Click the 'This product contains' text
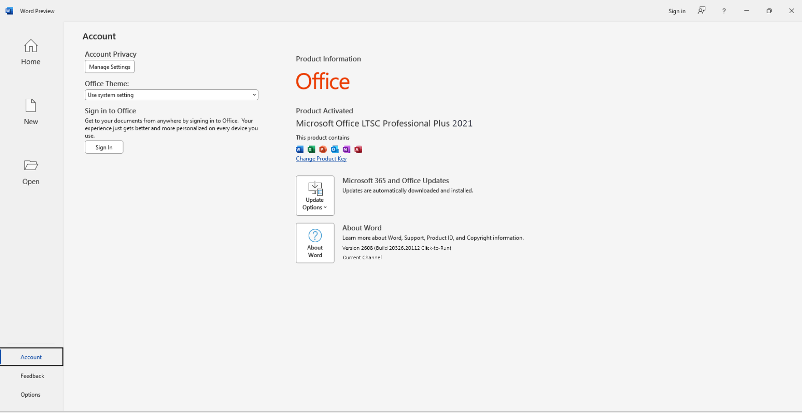This screenshot has height=413, width=802. [x=323, y=137]
